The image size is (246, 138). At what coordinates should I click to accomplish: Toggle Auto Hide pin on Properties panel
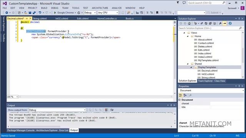(239, 86)
